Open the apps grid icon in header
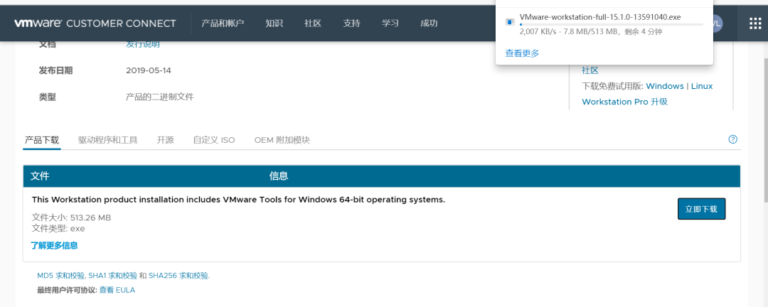Image resolution: width=768 pixels, height=307 pixels. 755,23
